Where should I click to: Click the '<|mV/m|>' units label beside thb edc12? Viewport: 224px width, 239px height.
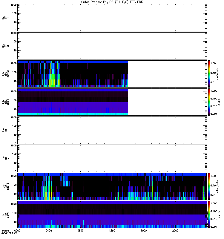pyautogui.click(x=218, y=74)
